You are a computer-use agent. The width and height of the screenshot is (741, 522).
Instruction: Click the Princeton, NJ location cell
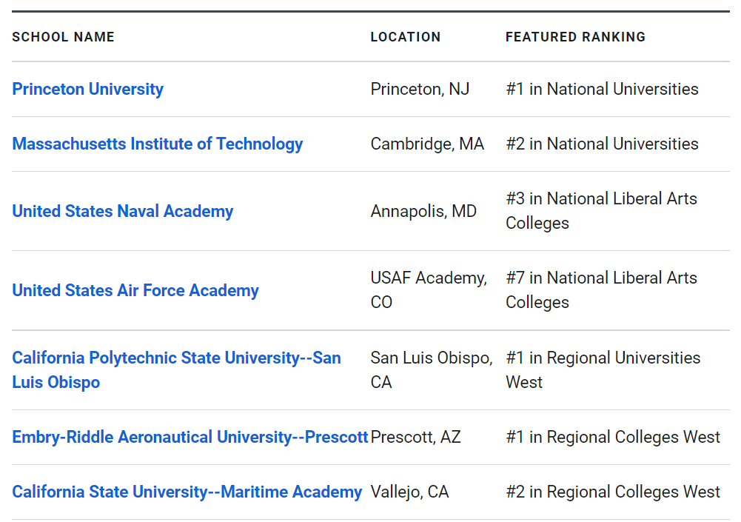coord(420,89)
